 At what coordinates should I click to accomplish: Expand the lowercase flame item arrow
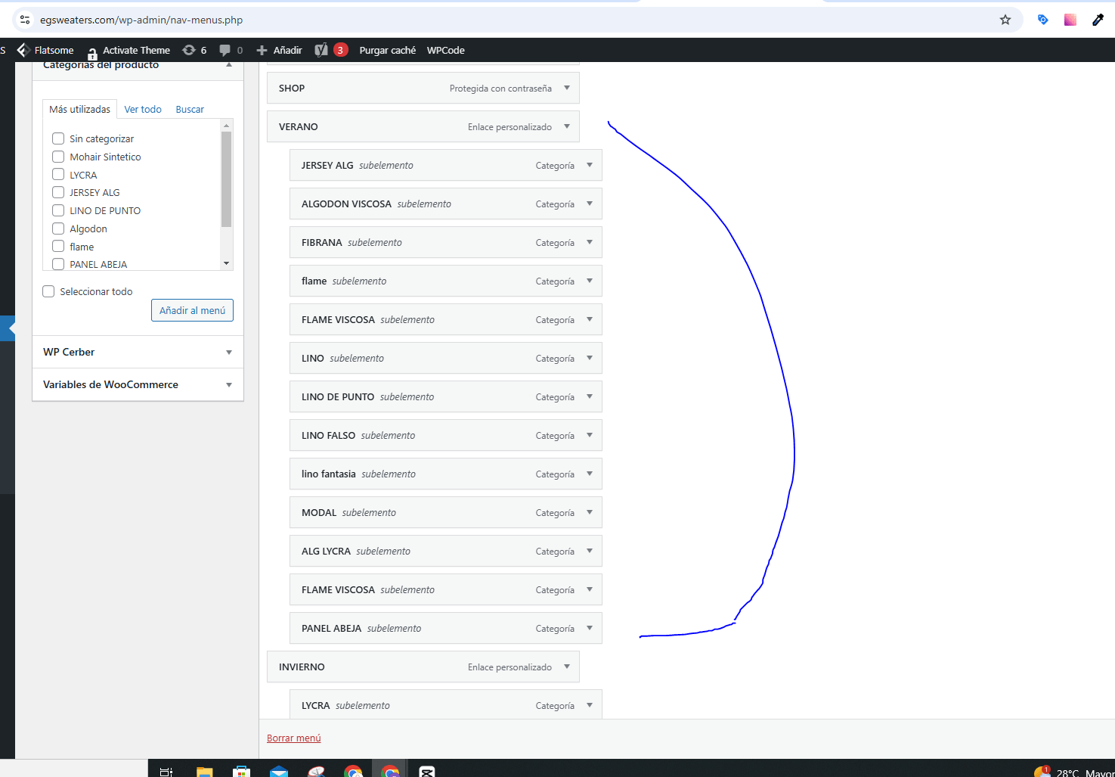point(590,281)
